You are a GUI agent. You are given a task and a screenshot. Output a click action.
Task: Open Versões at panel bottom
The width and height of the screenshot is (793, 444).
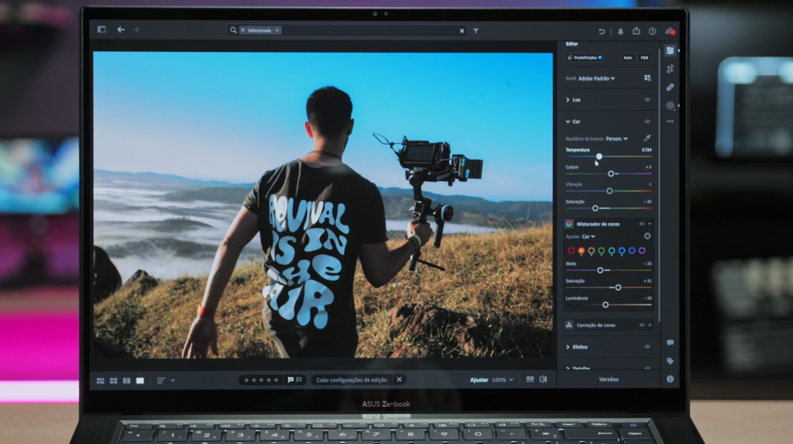coord(609,379)
